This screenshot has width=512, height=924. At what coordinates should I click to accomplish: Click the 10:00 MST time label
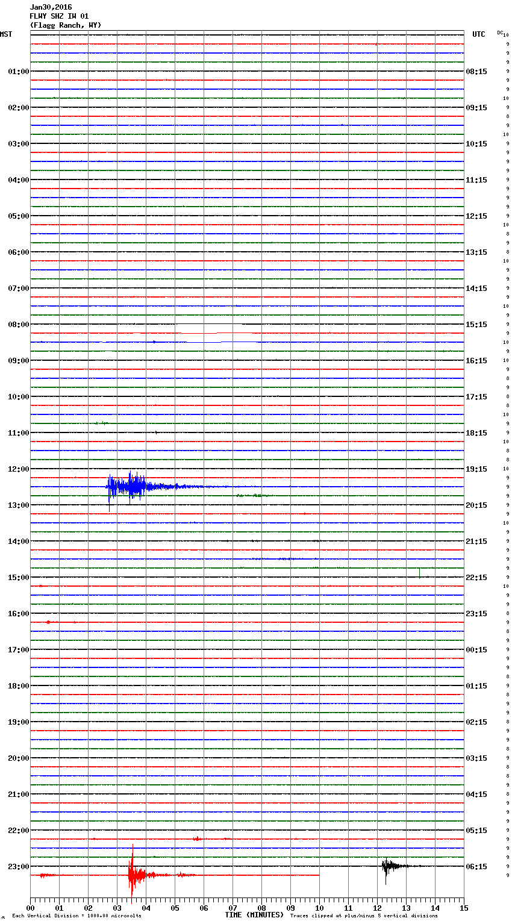(x=19, y=397)
